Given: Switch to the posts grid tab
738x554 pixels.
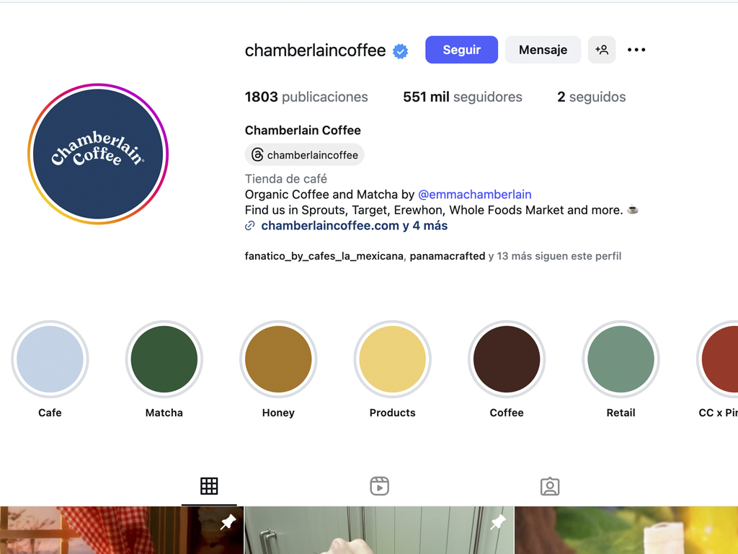Looking at the screenshot, I should point(209,485).
